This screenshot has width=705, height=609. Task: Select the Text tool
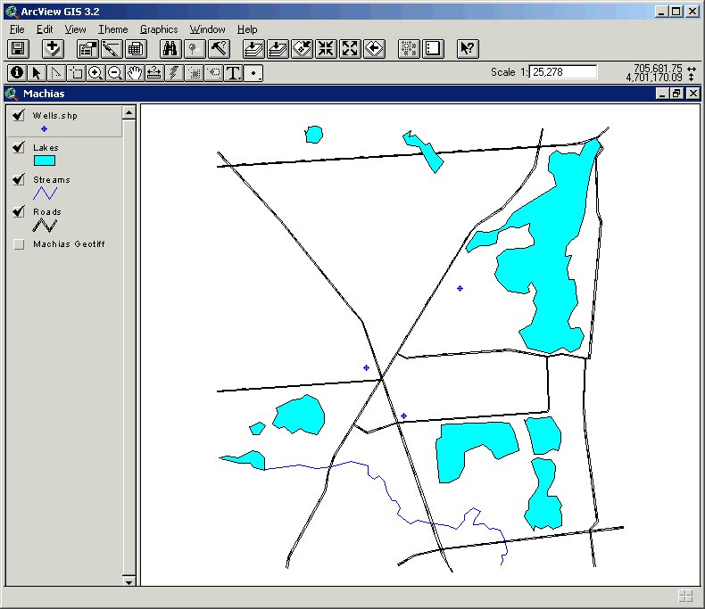point(234,73)
